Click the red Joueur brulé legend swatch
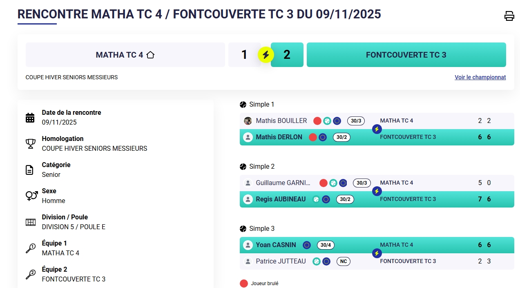 point(244,284)
